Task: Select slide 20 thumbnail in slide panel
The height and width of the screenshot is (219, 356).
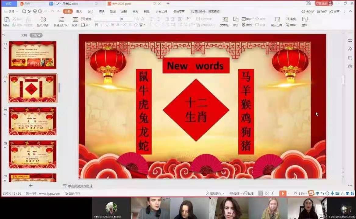Action: tap(33, 121)
